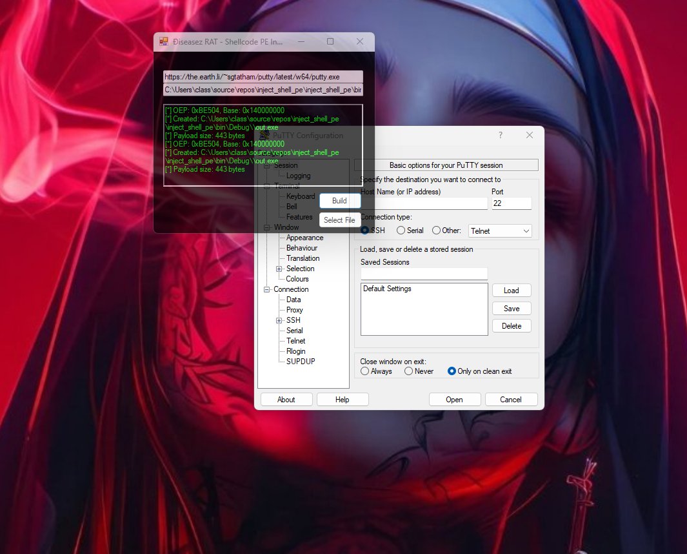The height and width of the screenshot is (554, 687).
Task: Click the putty.exe URL field
Action: (263, 77)
